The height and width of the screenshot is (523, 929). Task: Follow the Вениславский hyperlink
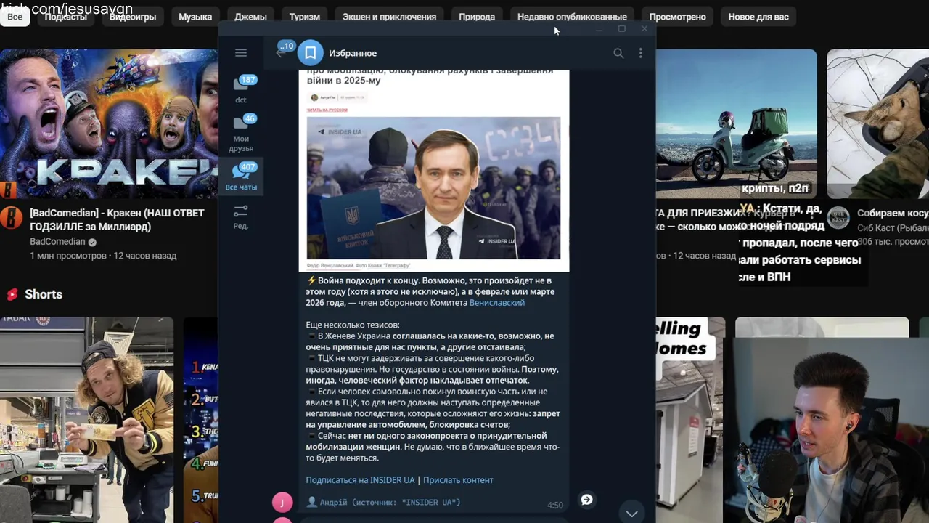(x=496, y=303)
